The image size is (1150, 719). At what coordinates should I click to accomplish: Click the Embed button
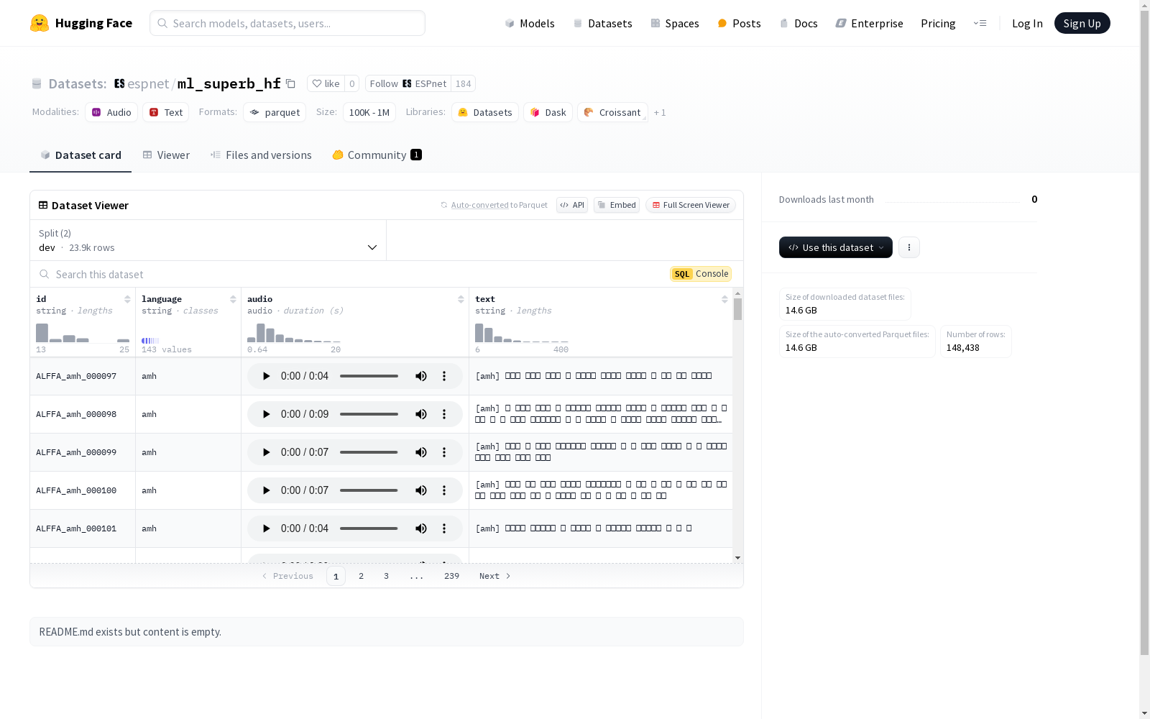click(617, 205)
